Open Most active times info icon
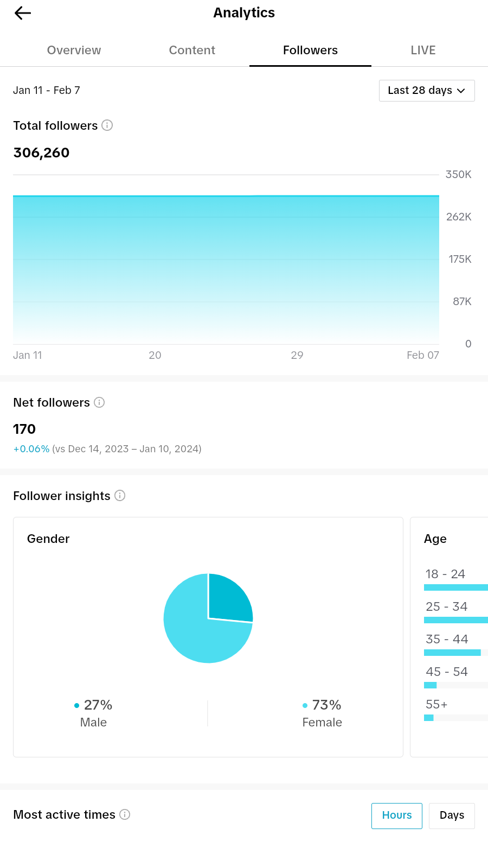 pos(125,814)
